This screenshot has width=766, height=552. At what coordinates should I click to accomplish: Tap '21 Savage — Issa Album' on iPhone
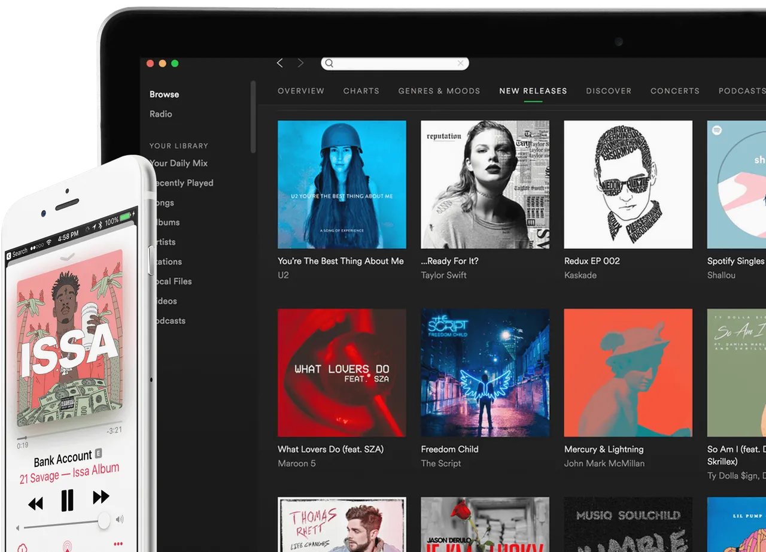tap(69, 474)
